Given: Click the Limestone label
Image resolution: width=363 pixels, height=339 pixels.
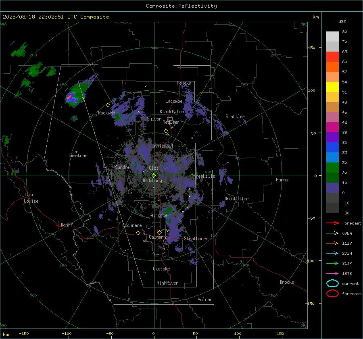Looking at the screenshot, I should [x=76, y=156].
